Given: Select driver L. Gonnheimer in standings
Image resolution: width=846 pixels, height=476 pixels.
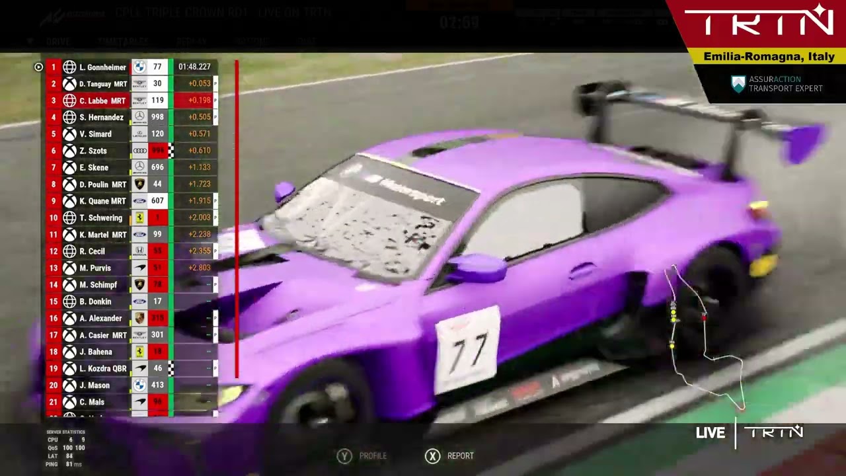Looking at the screenshot, I should pos(102,67).
